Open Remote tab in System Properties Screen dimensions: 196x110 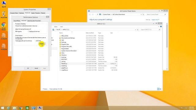[43, 13]
